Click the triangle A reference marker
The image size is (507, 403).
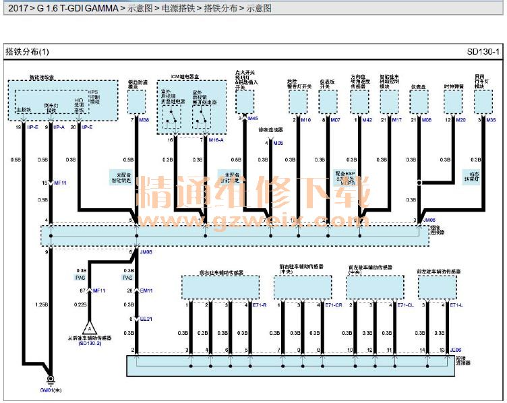coord(90,328)
